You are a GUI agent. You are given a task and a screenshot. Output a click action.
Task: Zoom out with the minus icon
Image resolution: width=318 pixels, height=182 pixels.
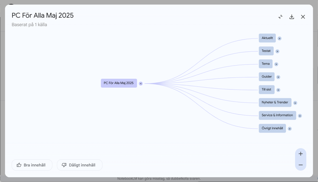point(301,165)
